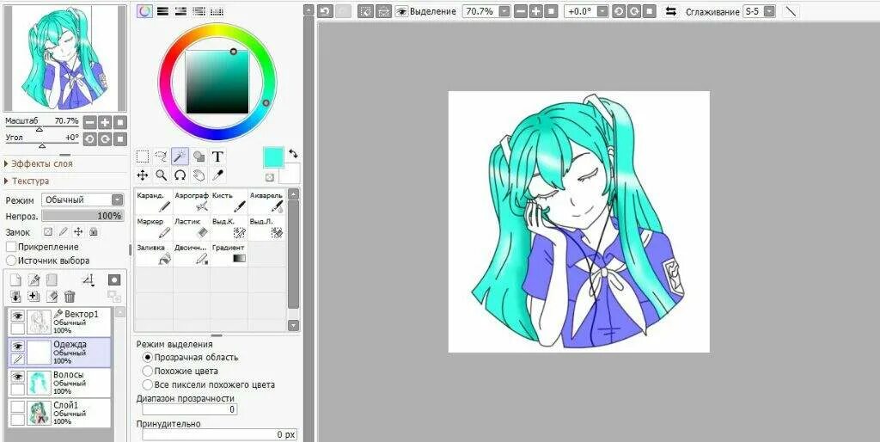The image size is (880, 442).
Task: Zoom in with navigator plus button
Action: (105, 122)
